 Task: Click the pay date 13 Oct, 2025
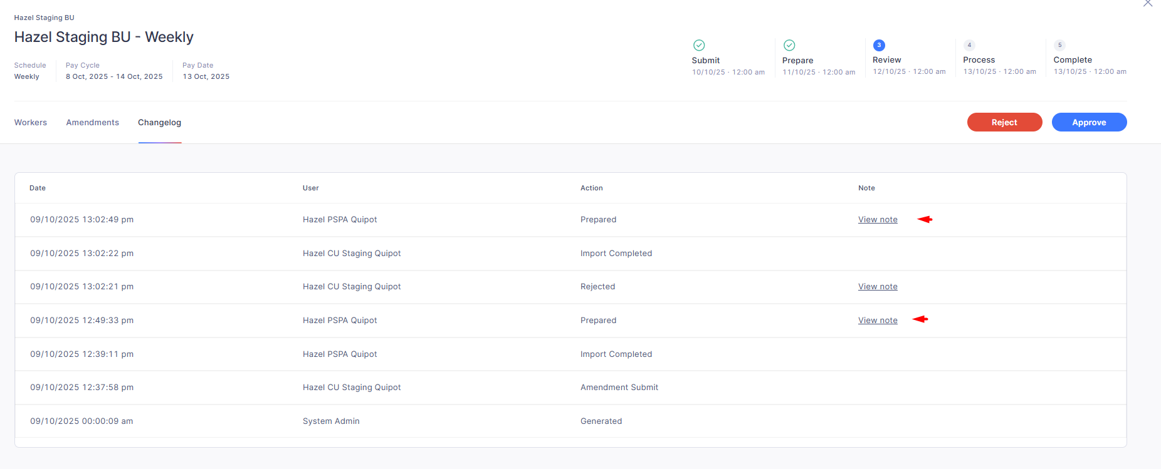[206, 76]
